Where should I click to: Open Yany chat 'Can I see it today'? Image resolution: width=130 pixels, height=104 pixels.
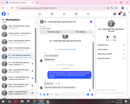[x=17, y=71]
